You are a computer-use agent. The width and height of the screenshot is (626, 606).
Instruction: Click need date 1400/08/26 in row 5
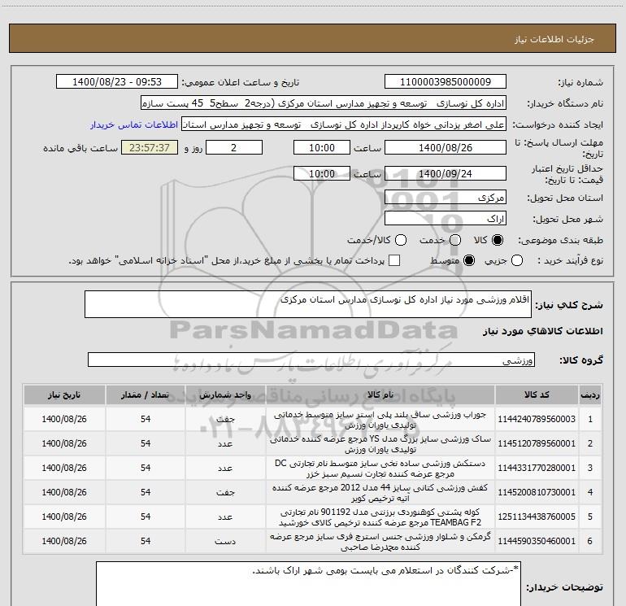tap(64, 517)
